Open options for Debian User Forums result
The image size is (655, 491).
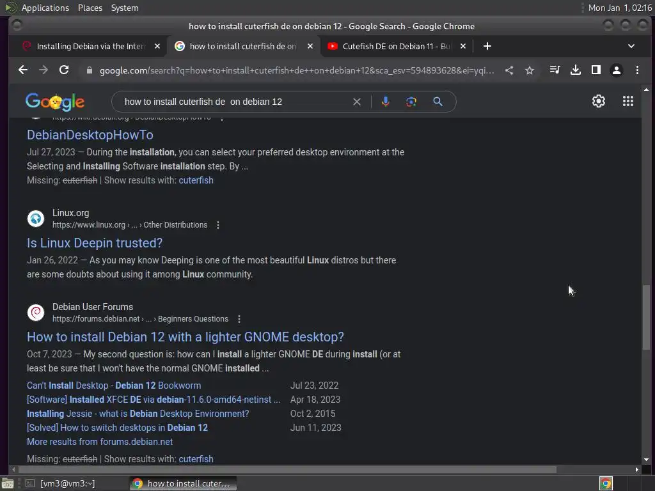pyautogui.click(x=239, y=319)
